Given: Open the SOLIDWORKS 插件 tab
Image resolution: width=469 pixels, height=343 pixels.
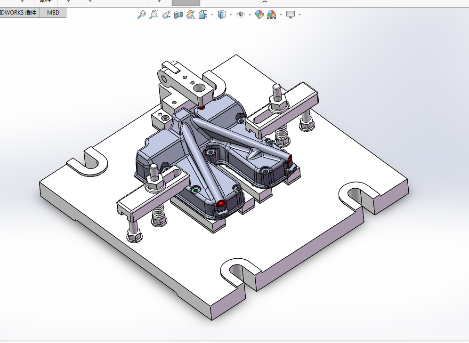Looking at the screenshot, I should click(19, 13).
